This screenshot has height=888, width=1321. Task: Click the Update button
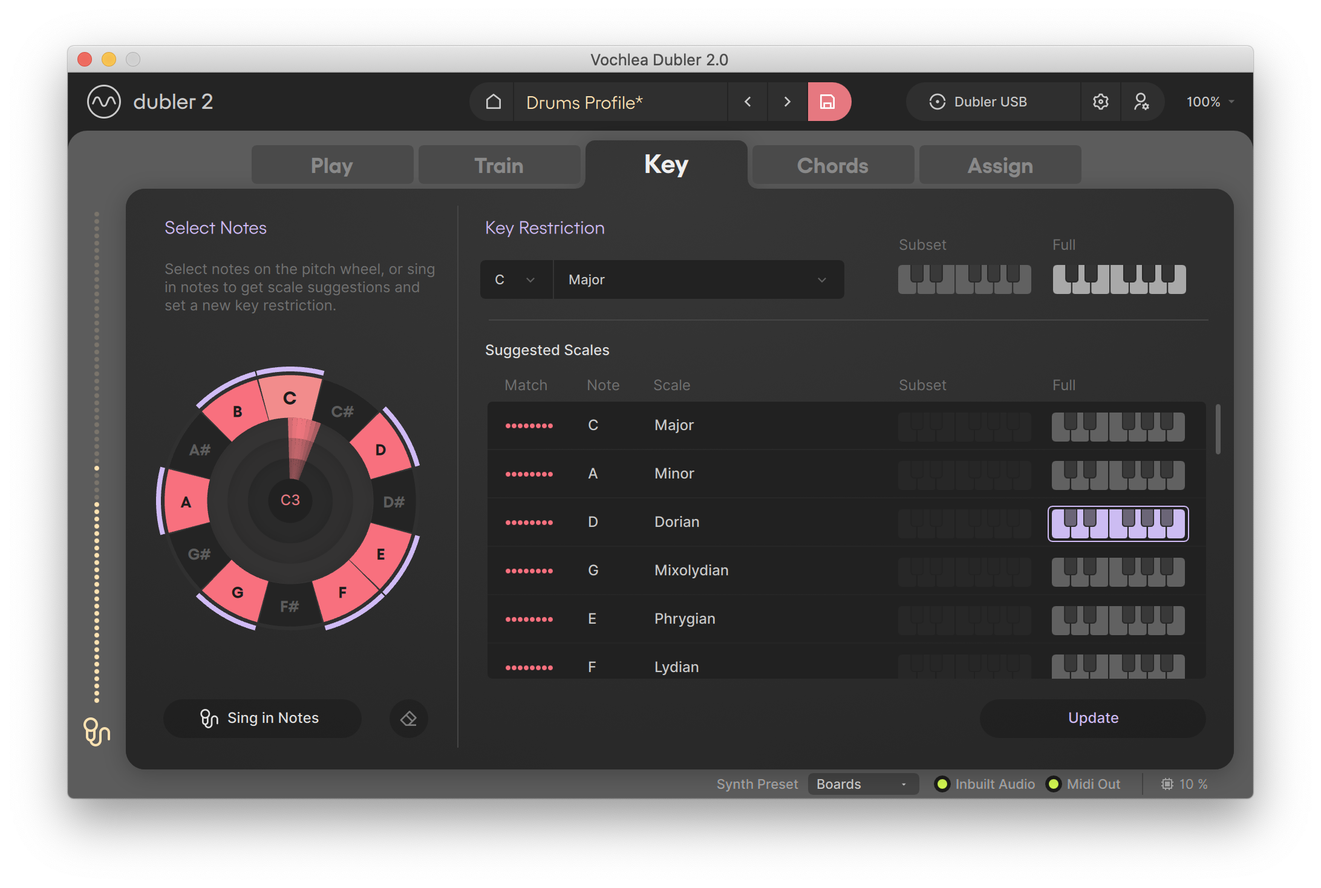1092,718
